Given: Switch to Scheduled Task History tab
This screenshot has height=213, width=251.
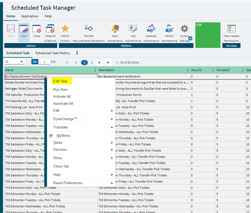Looking at the screenshot, I should tap(53, 53).
